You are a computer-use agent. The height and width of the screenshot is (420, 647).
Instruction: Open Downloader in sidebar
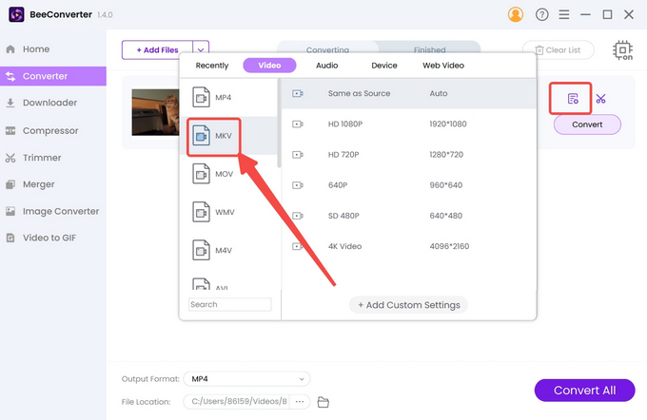point(53,103)
